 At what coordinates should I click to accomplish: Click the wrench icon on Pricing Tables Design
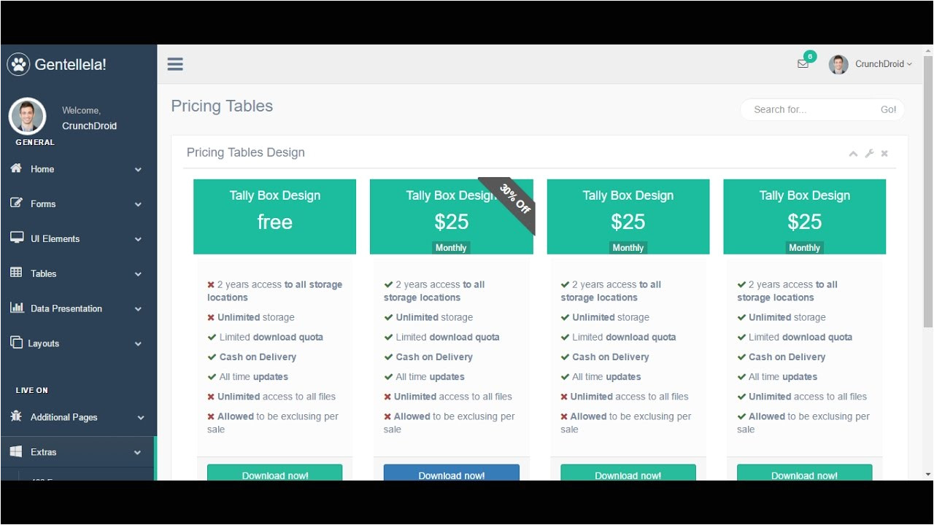868,153
